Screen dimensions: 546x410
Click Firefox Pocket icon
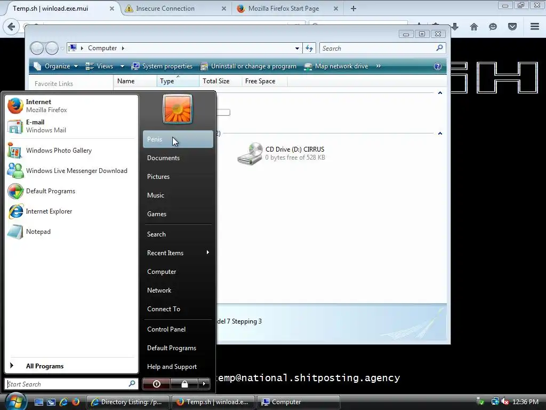click(x=512, y=27)
